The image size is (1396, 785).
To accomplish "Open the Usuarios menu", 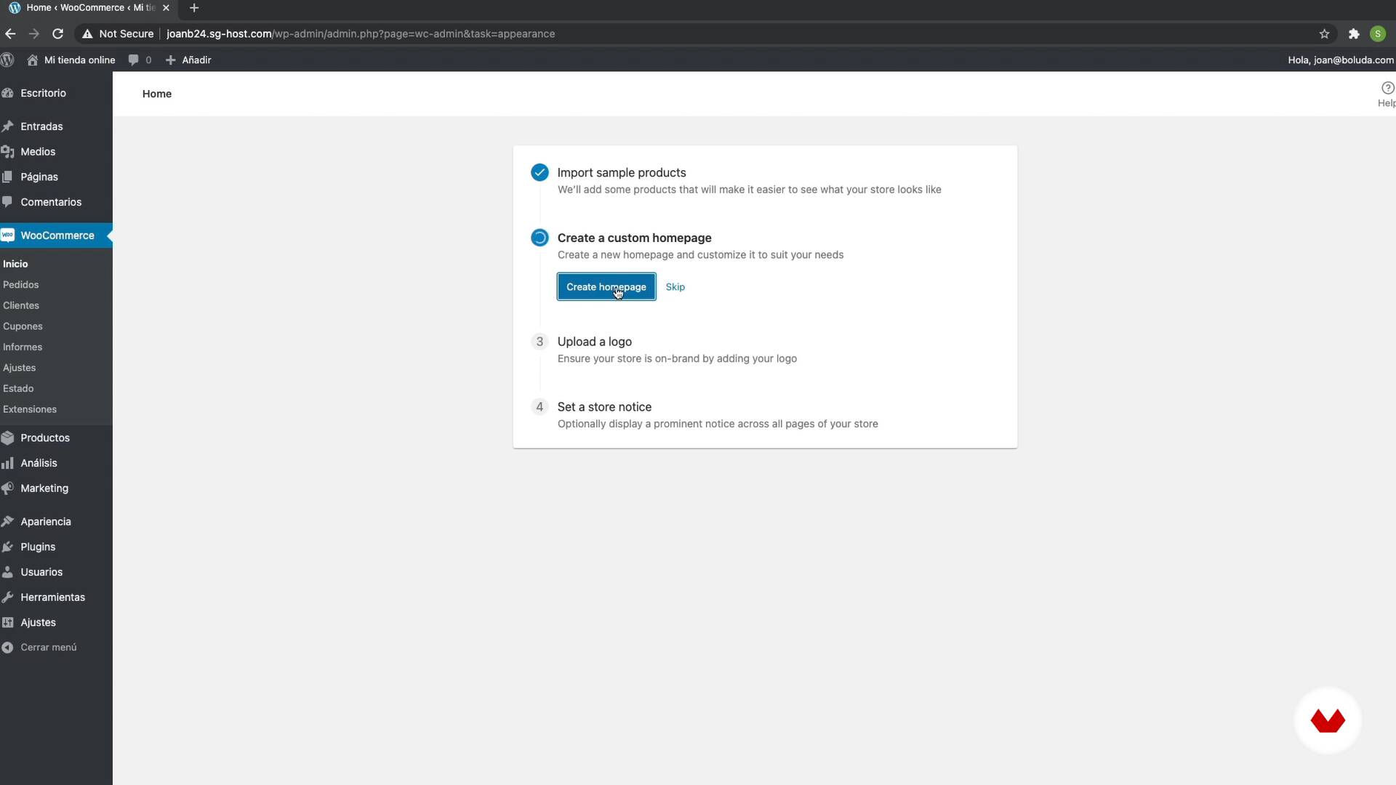I will pyautogui.click(x=41, y=571).
